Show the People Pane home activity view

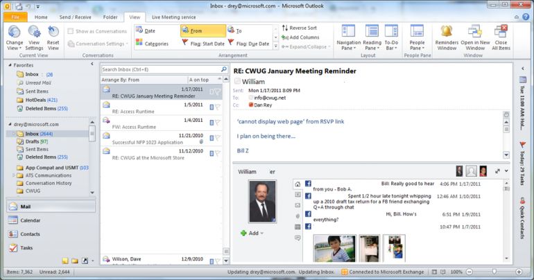[x=298, y=184]
